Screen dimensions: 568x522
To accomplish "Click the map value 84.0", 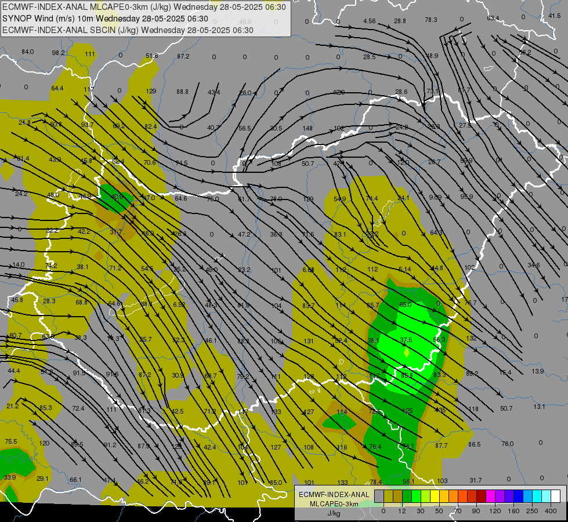I will [27, 52].
